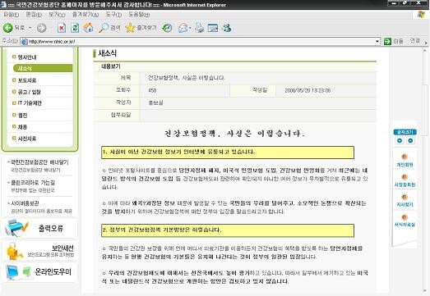Image resolution: width=430 pixels, height=296 pixels.
Task: Open the 즐겨찾기(A) menu
Action: (x=86, y=15)
